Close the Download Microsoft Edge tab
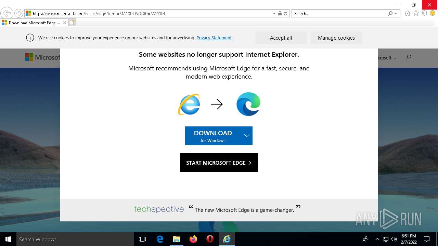Viewport: 438px width, 246px height. (x=65, y=23)
